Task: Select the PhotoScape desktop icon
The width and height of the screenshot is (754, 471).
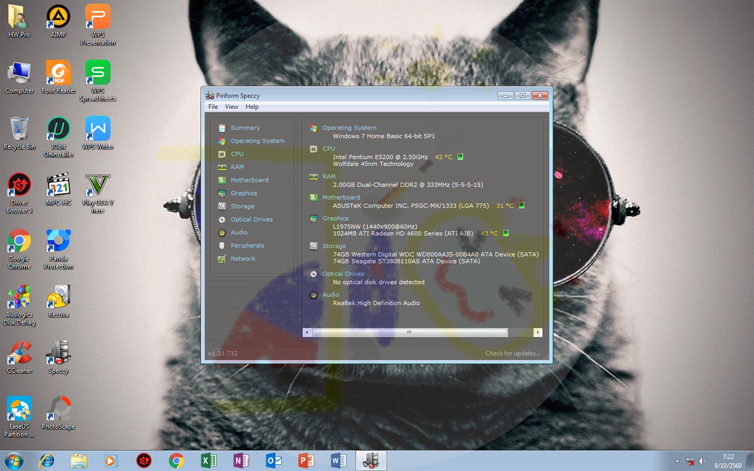Action: pyautogui.click(x=58, y=414)
